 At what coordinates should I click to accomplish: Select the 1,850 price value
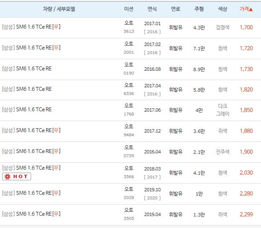click(246, 110)
